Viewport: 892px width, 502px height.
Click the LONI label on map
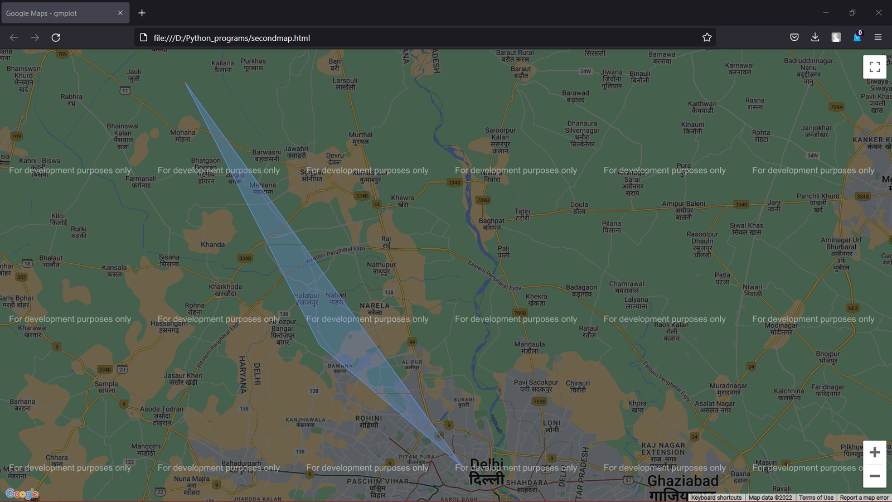552,426
